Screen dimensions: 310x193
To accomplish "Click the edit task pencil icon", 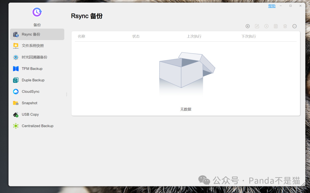I will pos(257,26).
